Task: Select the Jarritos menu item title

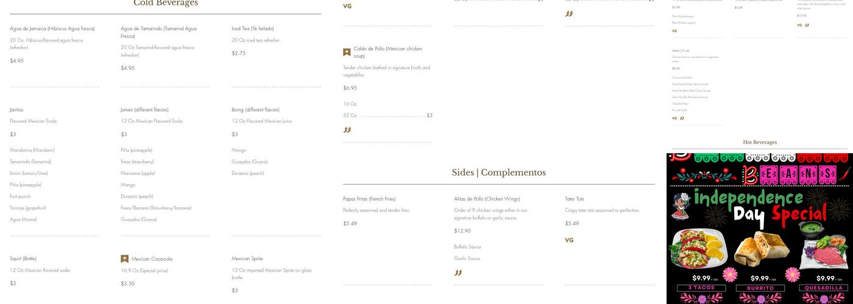Action: point(16,110)
